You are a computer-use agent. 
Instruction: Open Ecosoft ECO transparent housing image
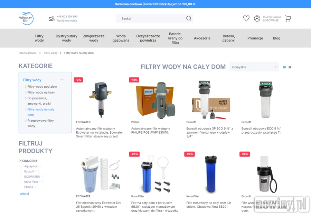[x=266, y=99]
